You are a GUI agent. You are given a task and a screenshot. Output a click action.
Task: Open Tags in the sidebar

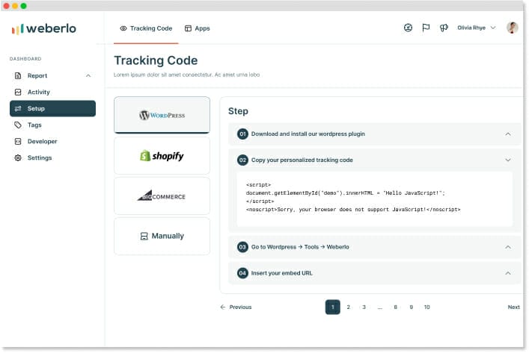[x=52, y=125]
